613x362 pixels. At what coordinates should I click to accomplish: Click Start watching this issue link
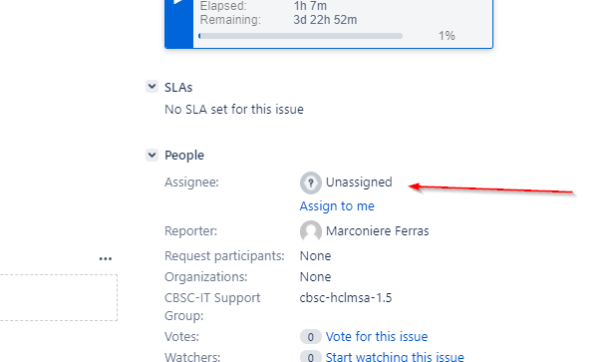coord(395,357)
